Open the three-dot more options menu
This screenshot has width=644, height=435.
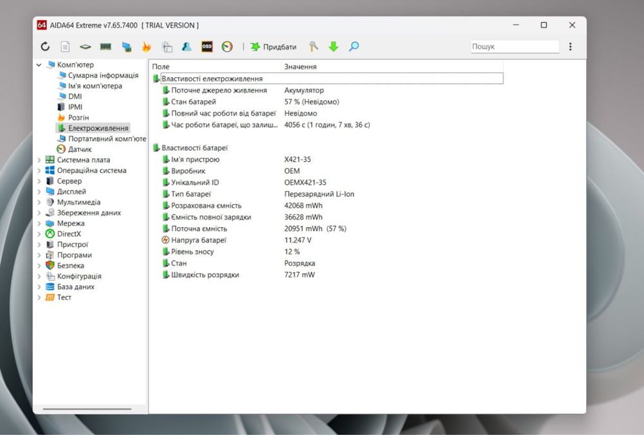point(570,46)
